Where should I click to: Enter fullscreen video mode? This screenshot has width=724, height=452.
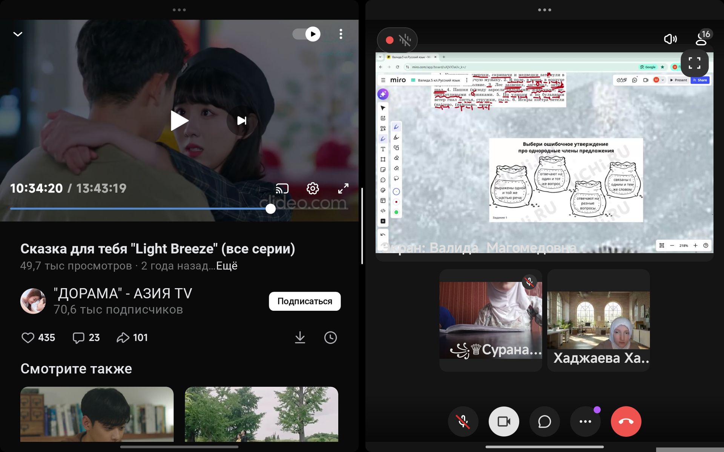[x=343, y=188]
